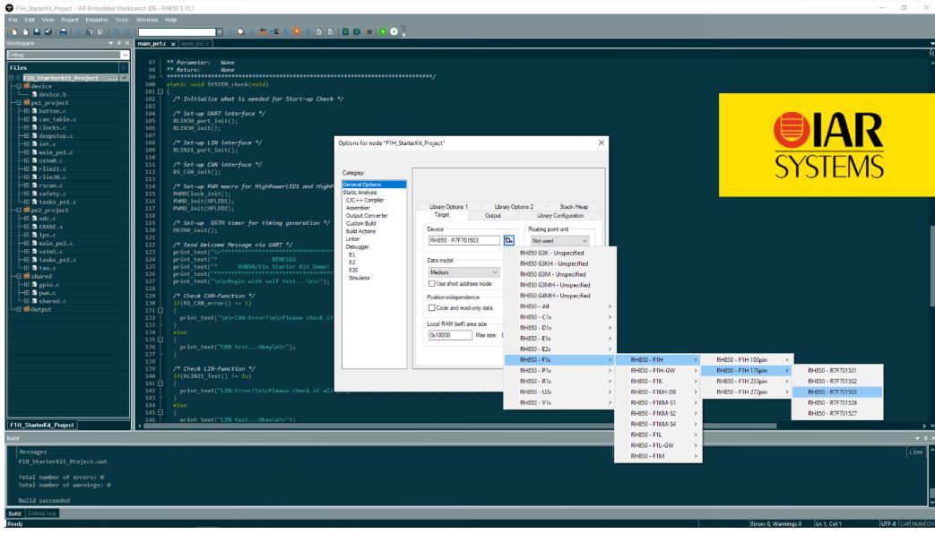Check Code and read-only data option

click(432, 307)
